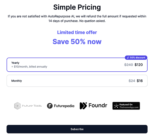Click the TheInsaneApp network icon
This screenshot has height=138, width=157.
116,106
